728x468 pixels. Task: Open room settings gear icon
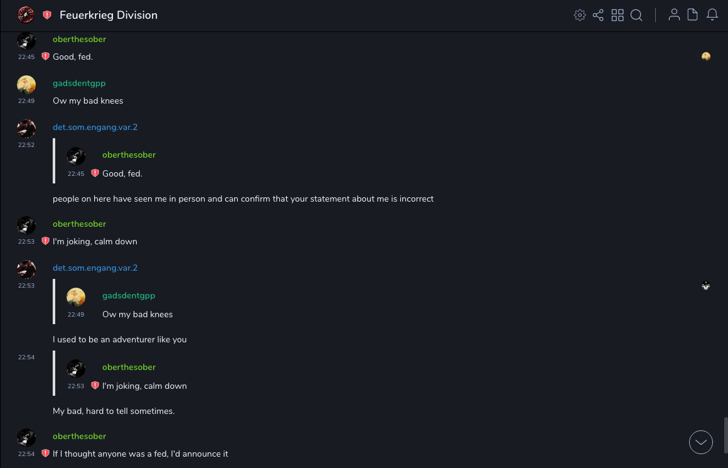pyautogui.click(x=580, y=15)
